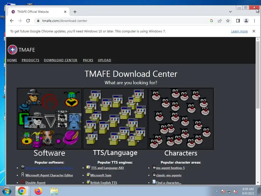
Task: Open the first link under Popular software
Action: [x=49, y=168]
